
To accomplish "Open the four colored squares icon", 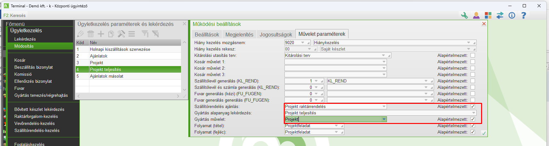I will tap(488, 15).
